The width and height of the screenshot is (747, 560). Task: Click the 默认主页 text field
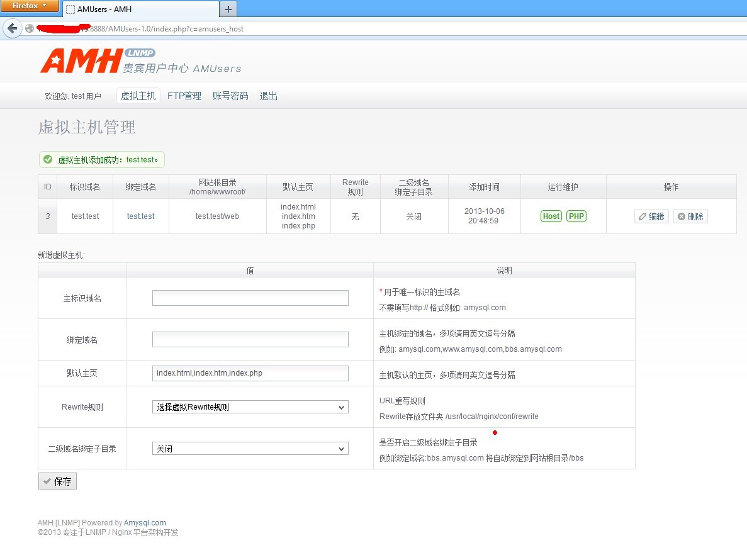250,373
